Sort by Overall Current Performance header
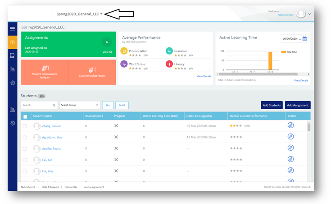Viewport: 331px width, 204px height. 249,116
